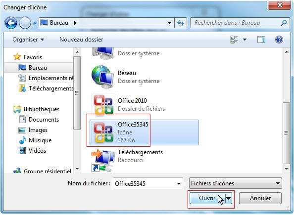The height and width of the screenshot is (215, 294).
Task: Open the Organiser menu
Action: (28, 40)
